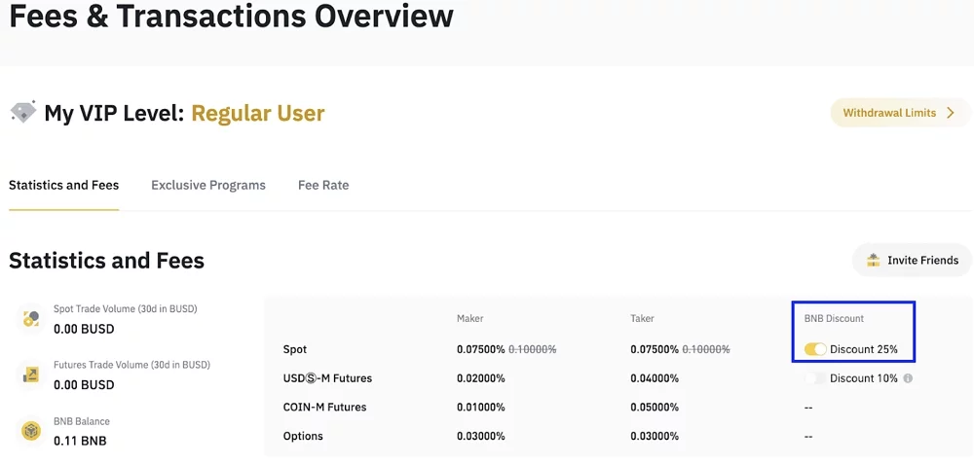The width and height of the screenshot is (974, 464).
Task: Enable the USDⓈ-M Futures Discount 10% toggle
Action: coord(815,378)
